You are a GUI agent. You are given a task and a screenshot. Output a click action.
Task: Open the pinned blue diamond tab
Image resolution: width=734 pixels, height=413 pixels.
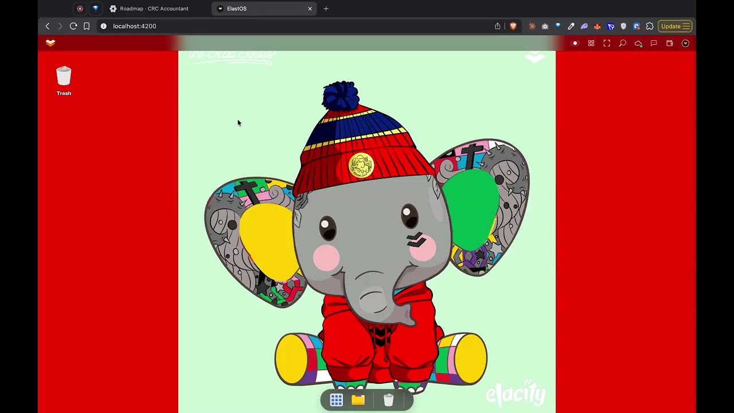click(95, 9)
